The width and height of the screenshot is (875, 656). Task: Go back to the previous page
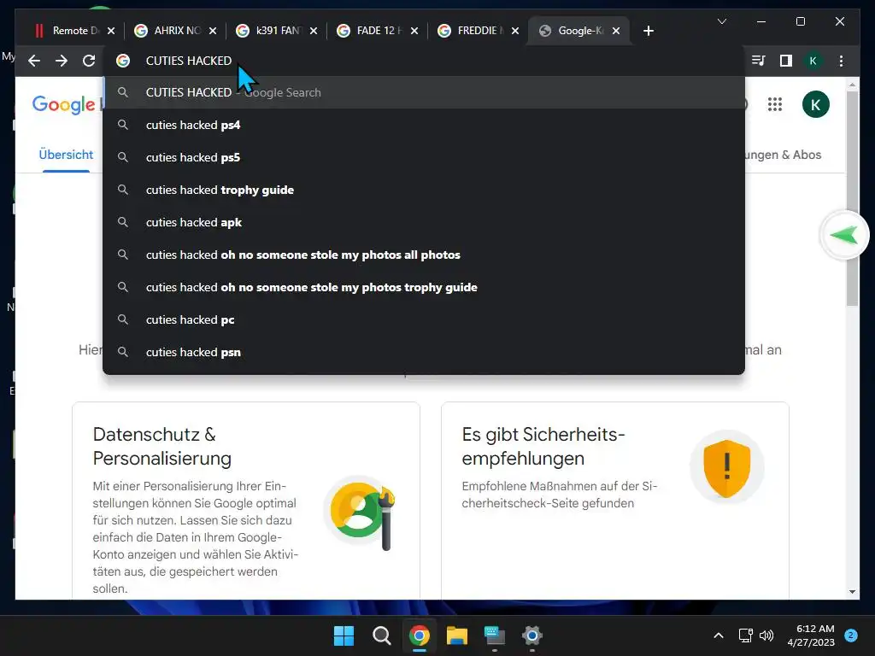click(x=34, y=61)
